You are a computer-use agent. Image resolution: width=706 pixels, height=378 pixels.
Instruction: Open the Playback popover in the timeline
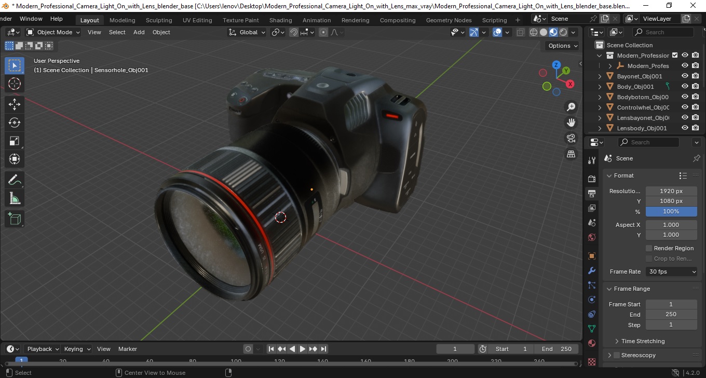tap(43, 349)
